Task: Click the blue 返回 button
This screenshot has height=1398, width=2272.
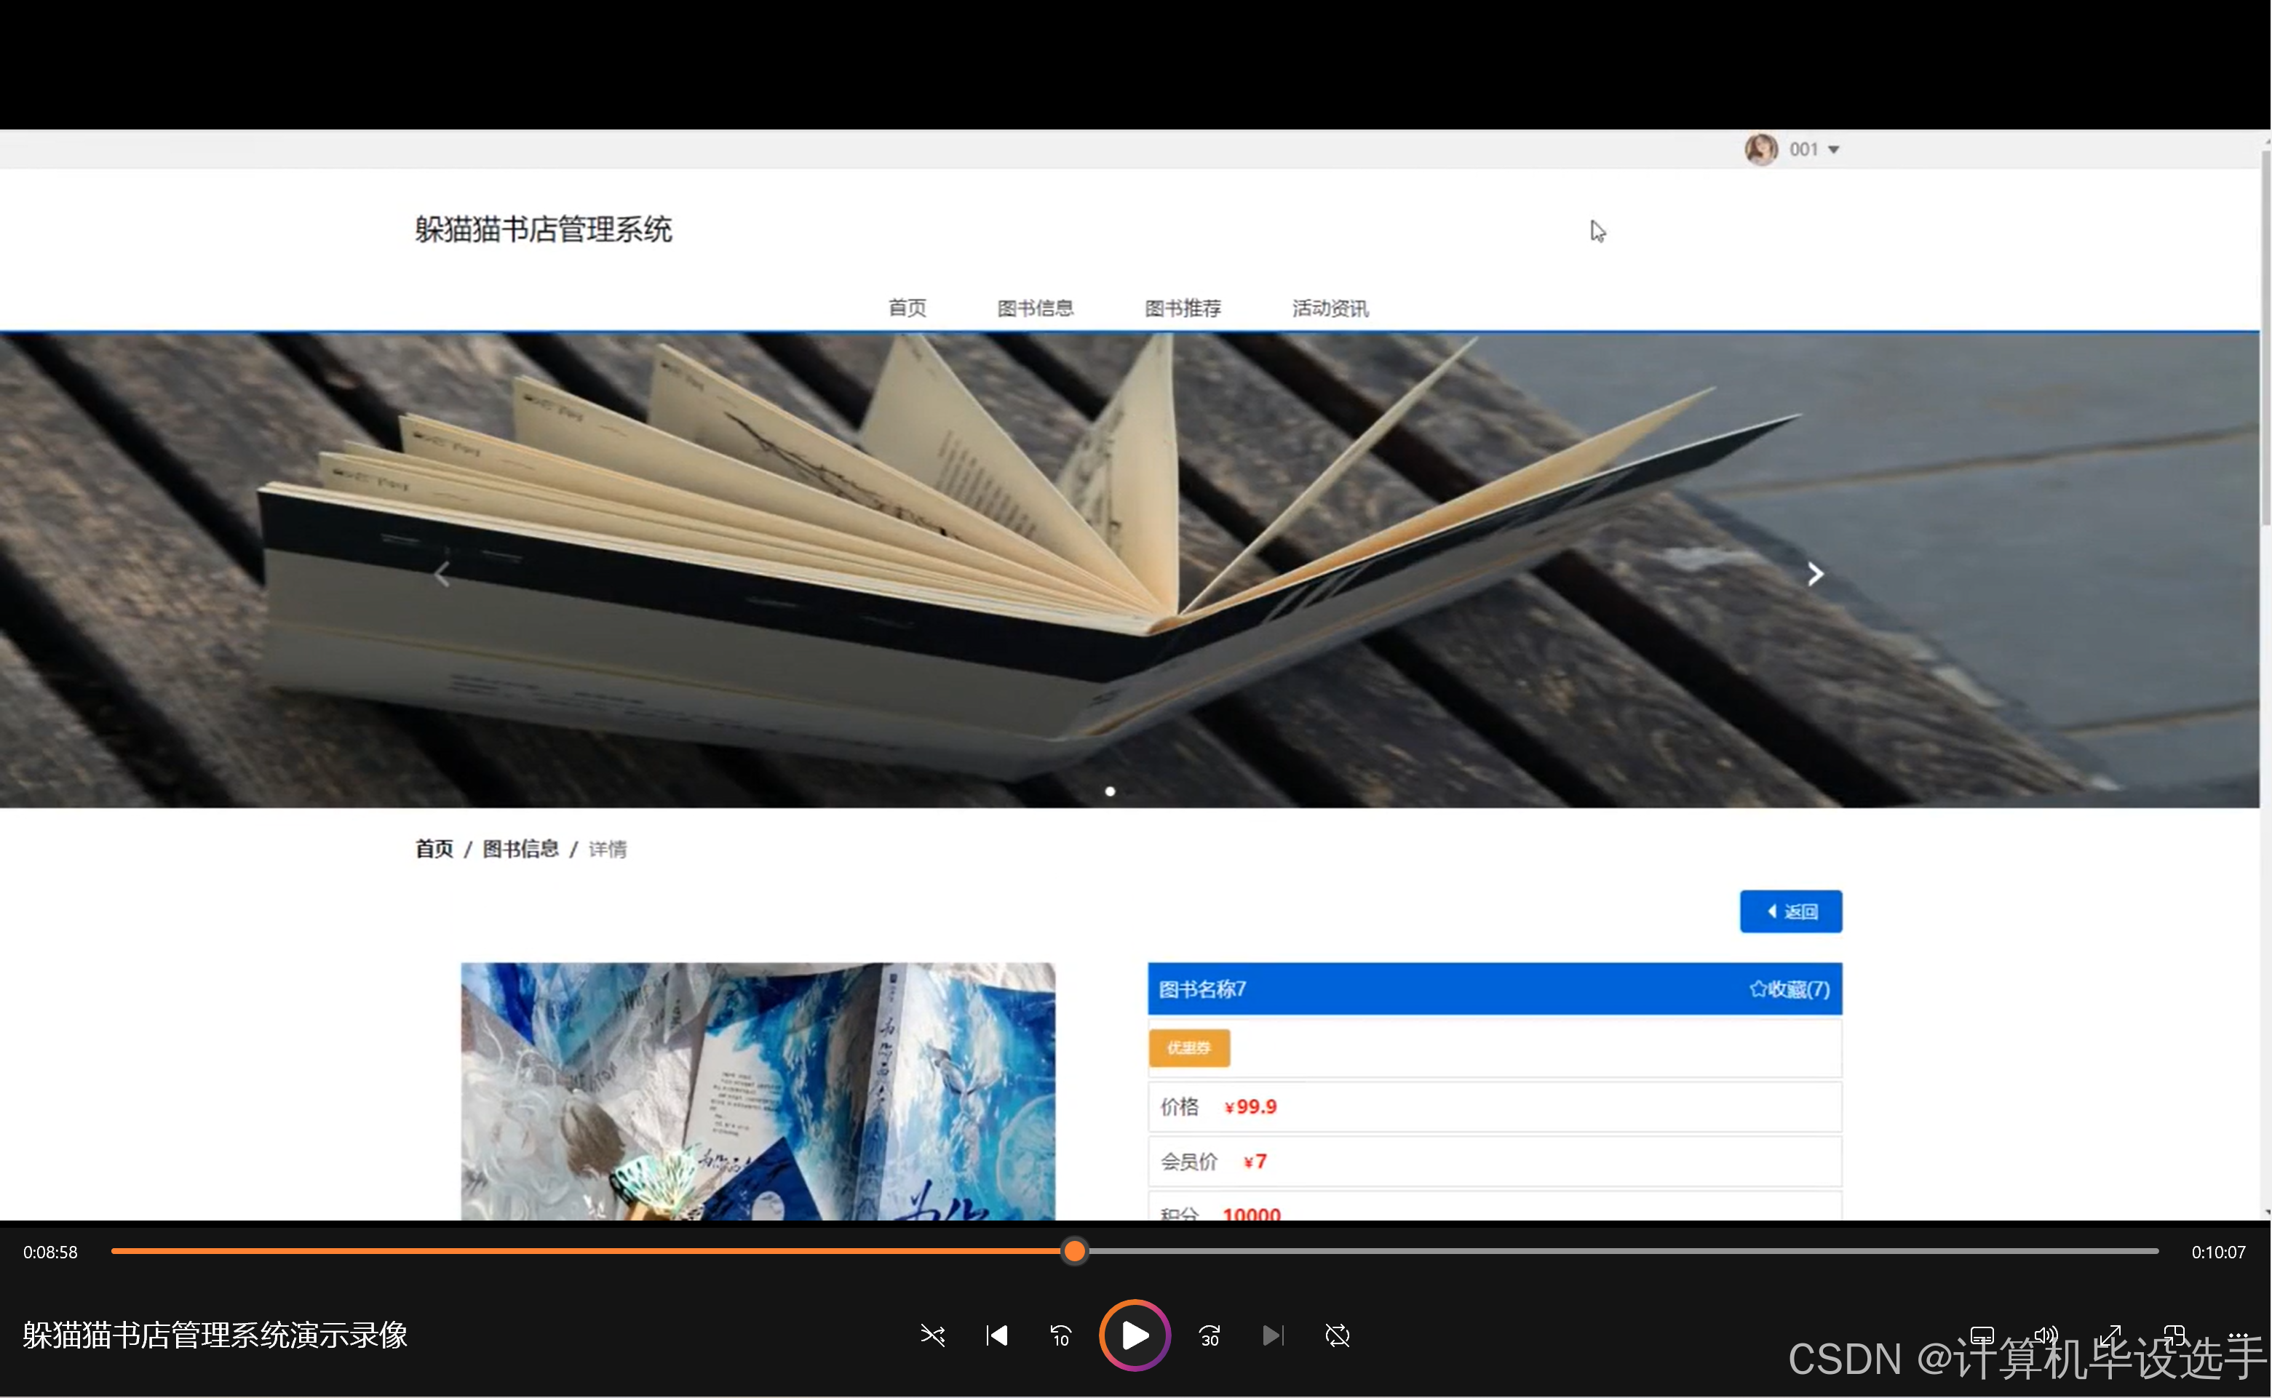Action: [1790, 911]
